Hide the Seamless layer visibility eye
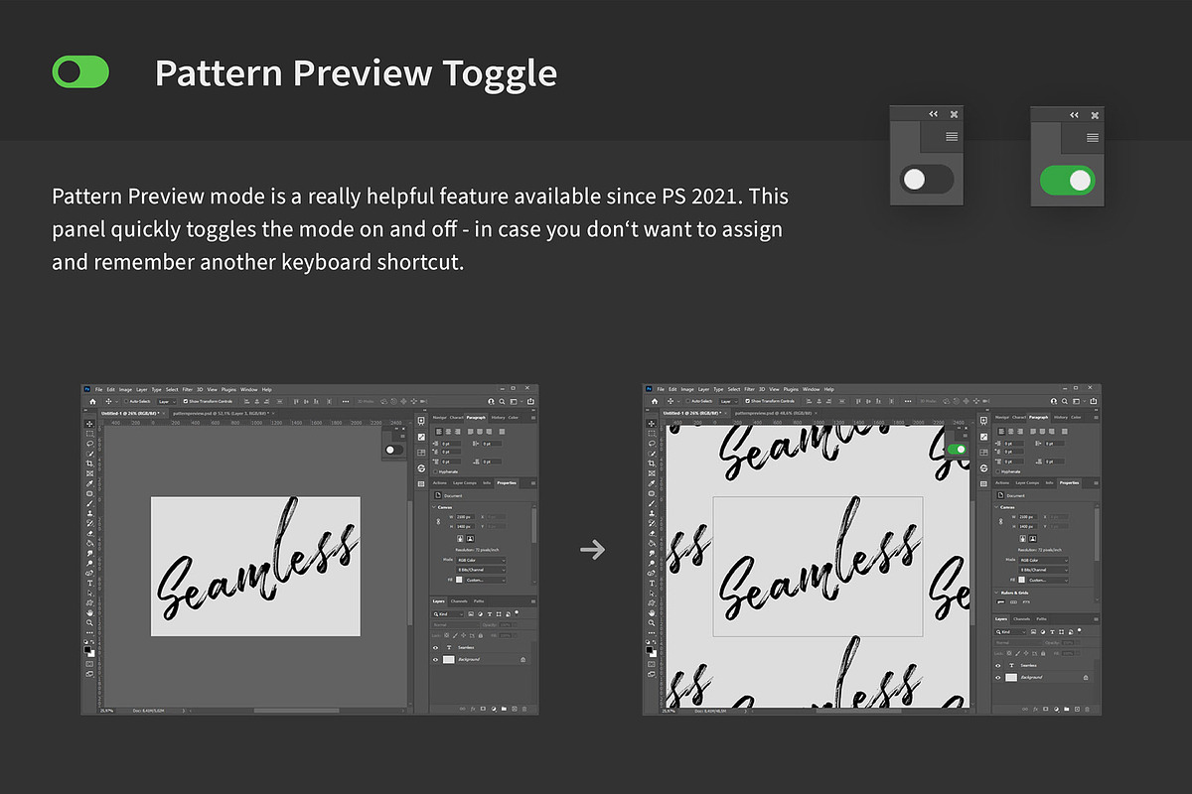 (x=435, y=645)
